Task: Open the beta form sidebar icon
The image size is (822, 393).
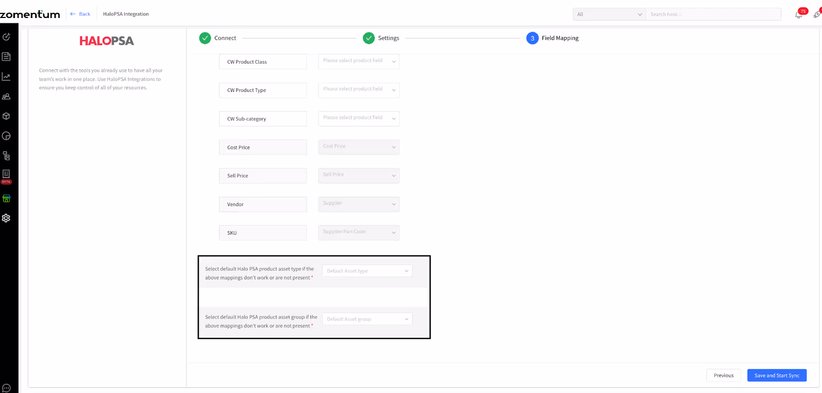Action: coord(6,177)
